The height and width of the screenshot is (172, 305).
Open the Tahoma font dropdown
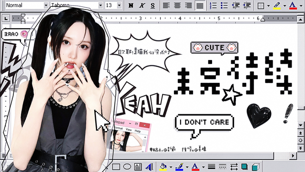101,5
